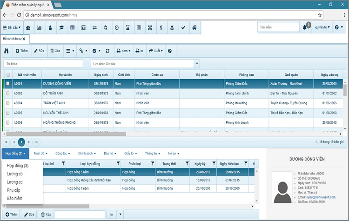This screenshot has height=221, width=349.
Task: Open the 'Xuất' export dropdown
Action: click(x=155, y=50)
